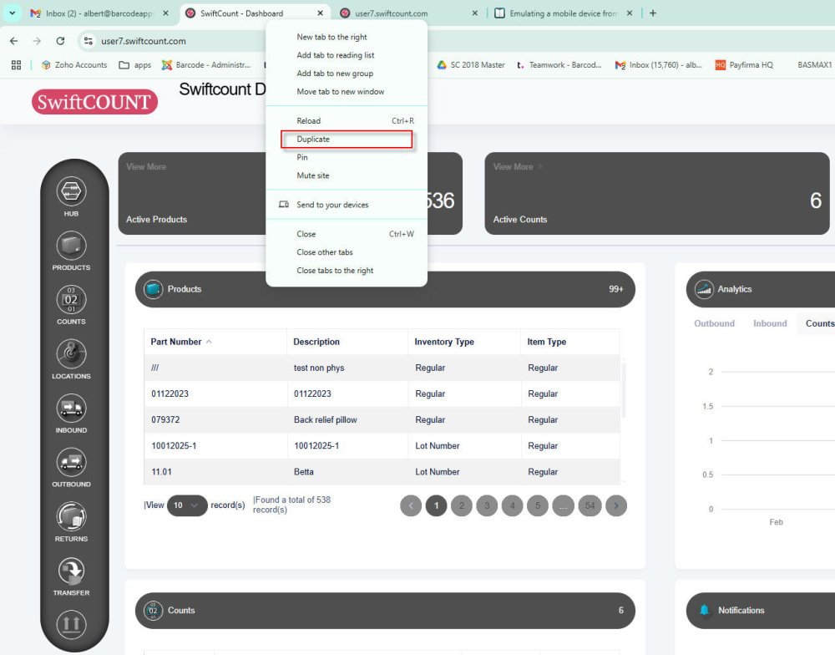Choose Close other tabs
Image resolution: width=835 pixels, height=655 pixels.
(x=347, y=252)
